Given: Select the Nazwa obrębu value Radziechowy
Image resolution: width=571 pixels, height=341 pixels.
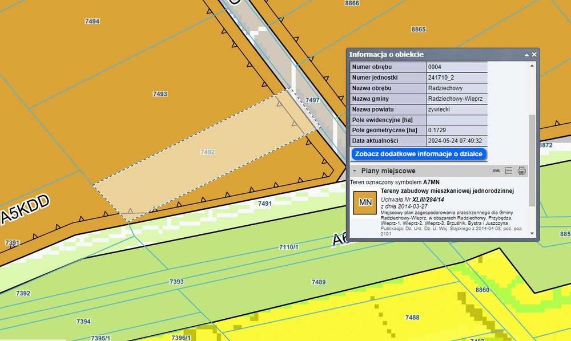Looking at the screenshot, I should (x=445, y=88).
